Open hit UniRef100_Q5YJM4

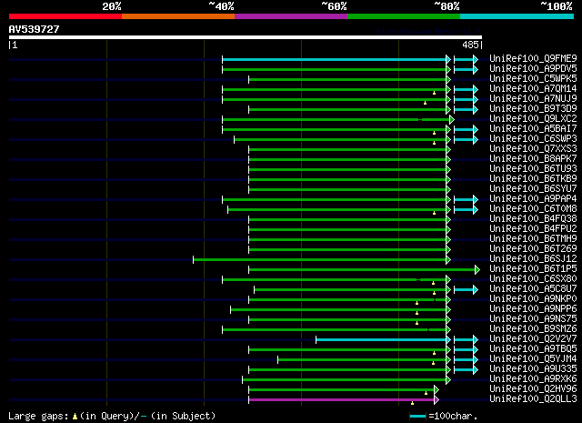click(x=533, y=359)
